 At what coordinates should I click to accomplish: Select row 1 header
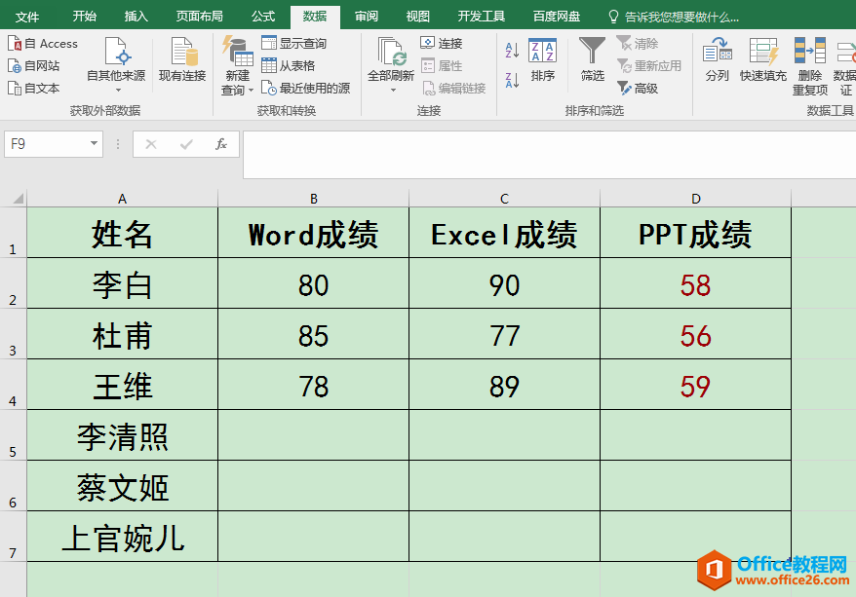[13, 232]
